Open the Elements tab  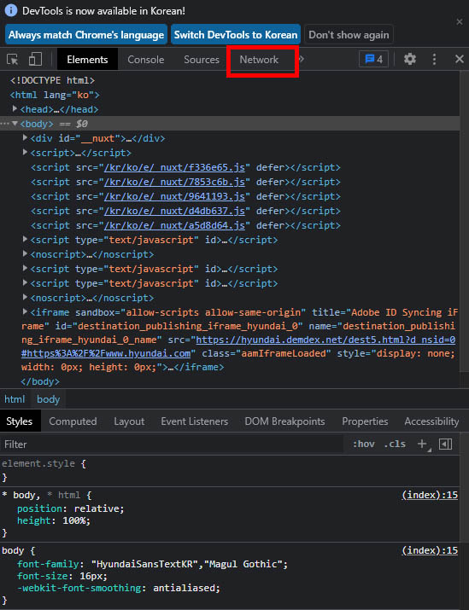coord(87,60)
